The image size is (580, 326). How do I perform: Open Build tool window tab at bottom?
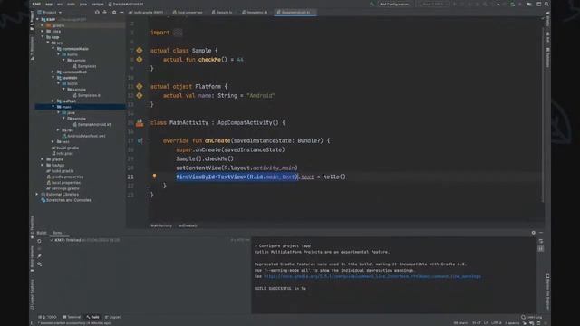(93, 317)
